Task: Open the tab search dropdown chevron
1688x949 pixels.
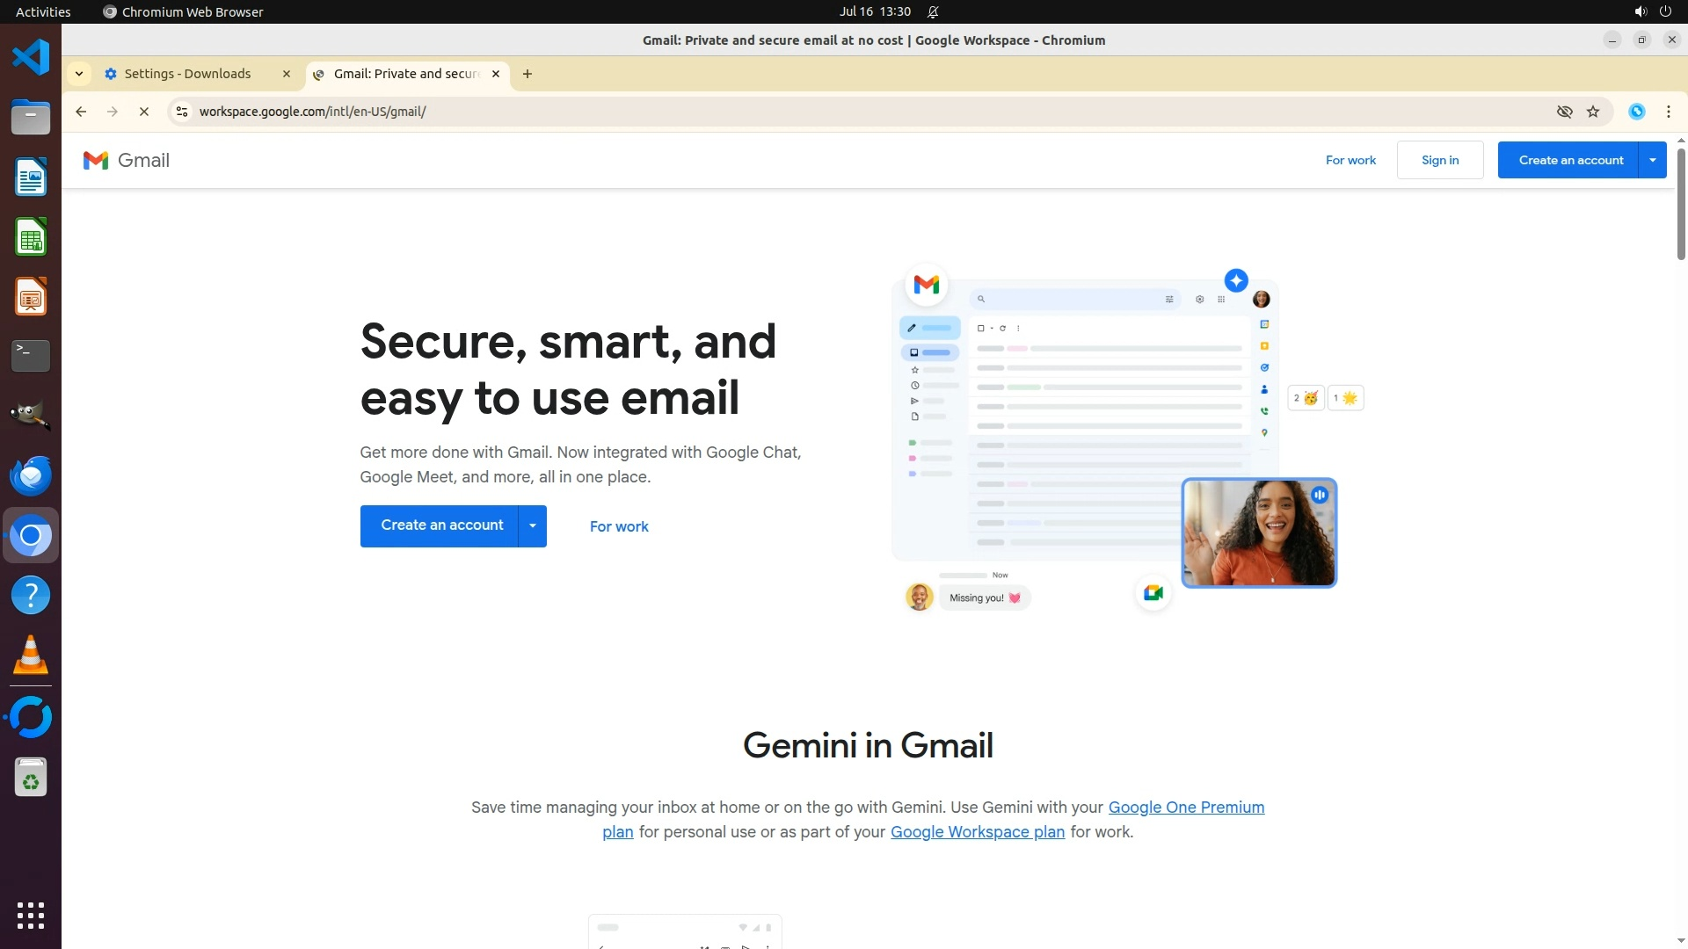Action: click(x=79, y=74)
